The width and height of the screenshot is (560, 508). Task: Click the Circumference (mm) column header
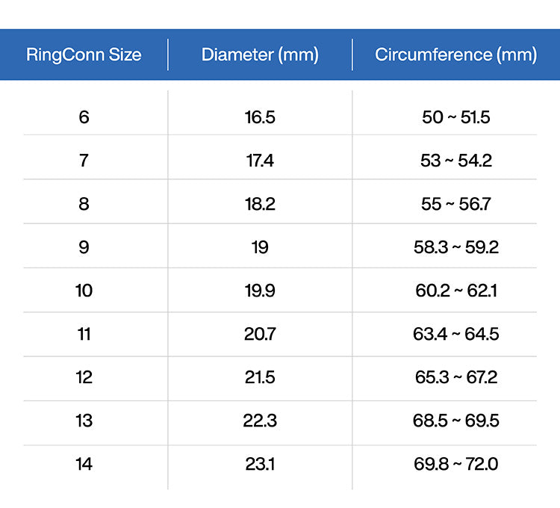[x=455, y=55]
